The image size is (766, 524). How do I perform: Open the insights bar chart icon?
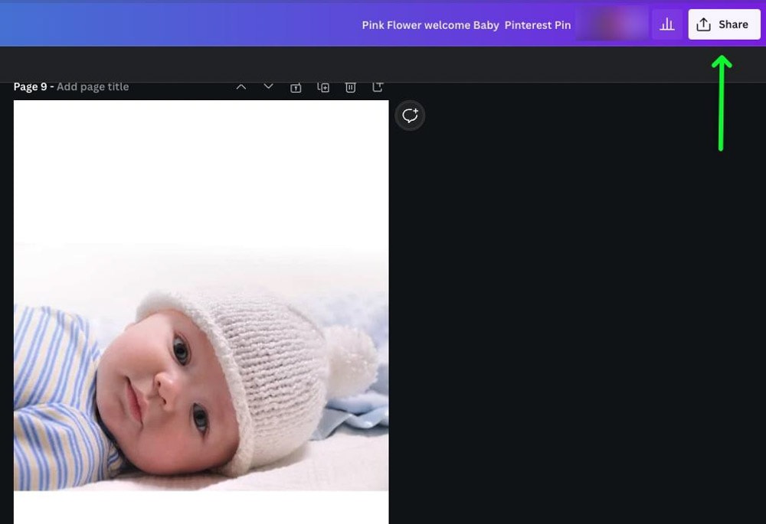click(x=667, y=24)
